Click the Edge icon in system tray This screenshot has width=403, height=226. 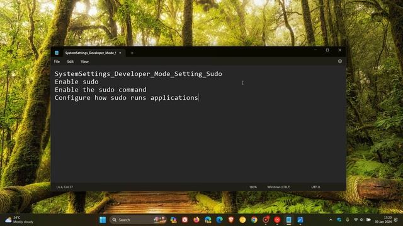point(339,220)
